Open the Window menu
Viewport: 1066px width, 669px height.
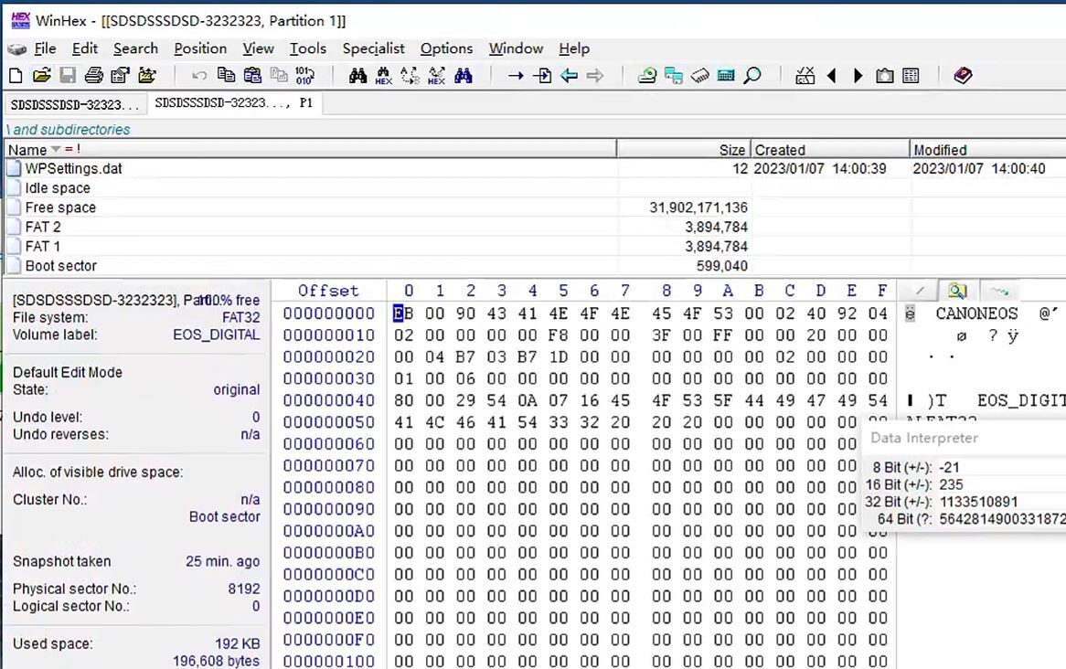point(516,48)
